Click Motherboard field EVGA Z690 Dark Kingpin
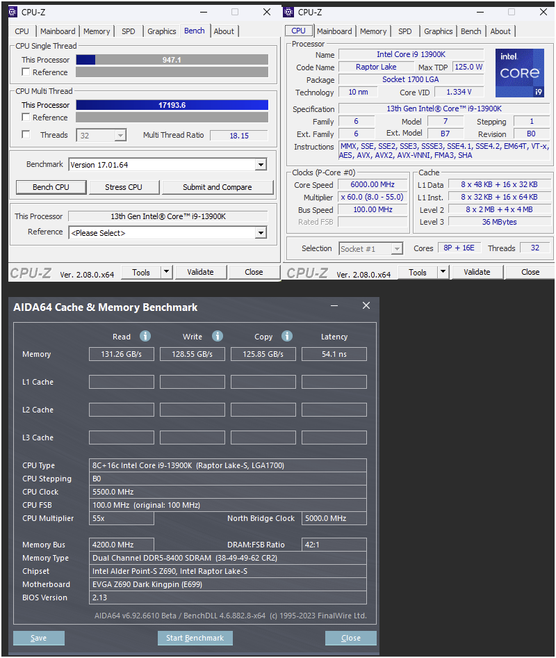This screenshot has height=658, width=556. [228, 584]
